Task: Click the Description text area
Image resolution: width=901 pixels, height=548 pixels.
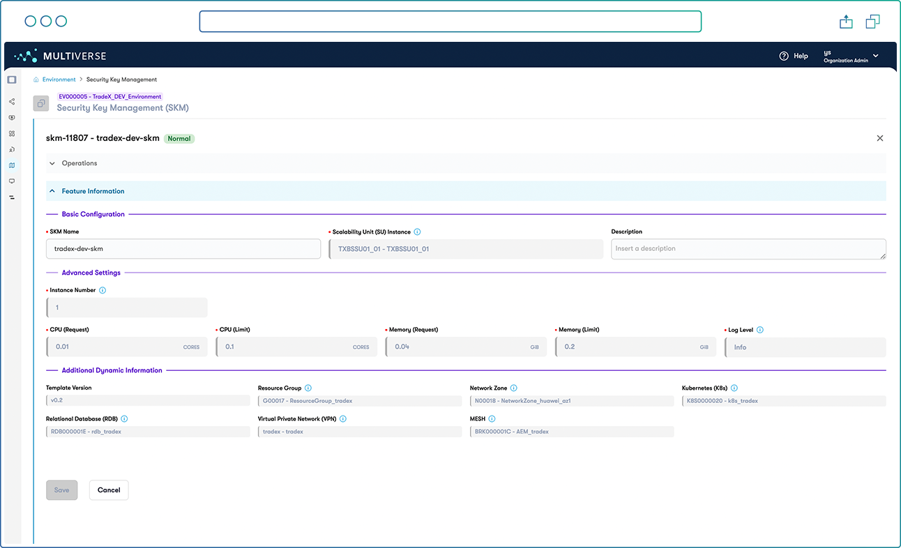Action: point(748,249)
